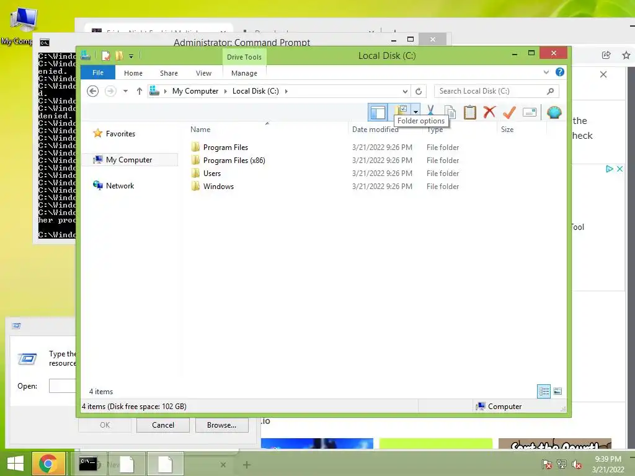Open the File ribbon tab
Image resolution: width=635 pixels, height=476 pixels.
tap(98, 73)
